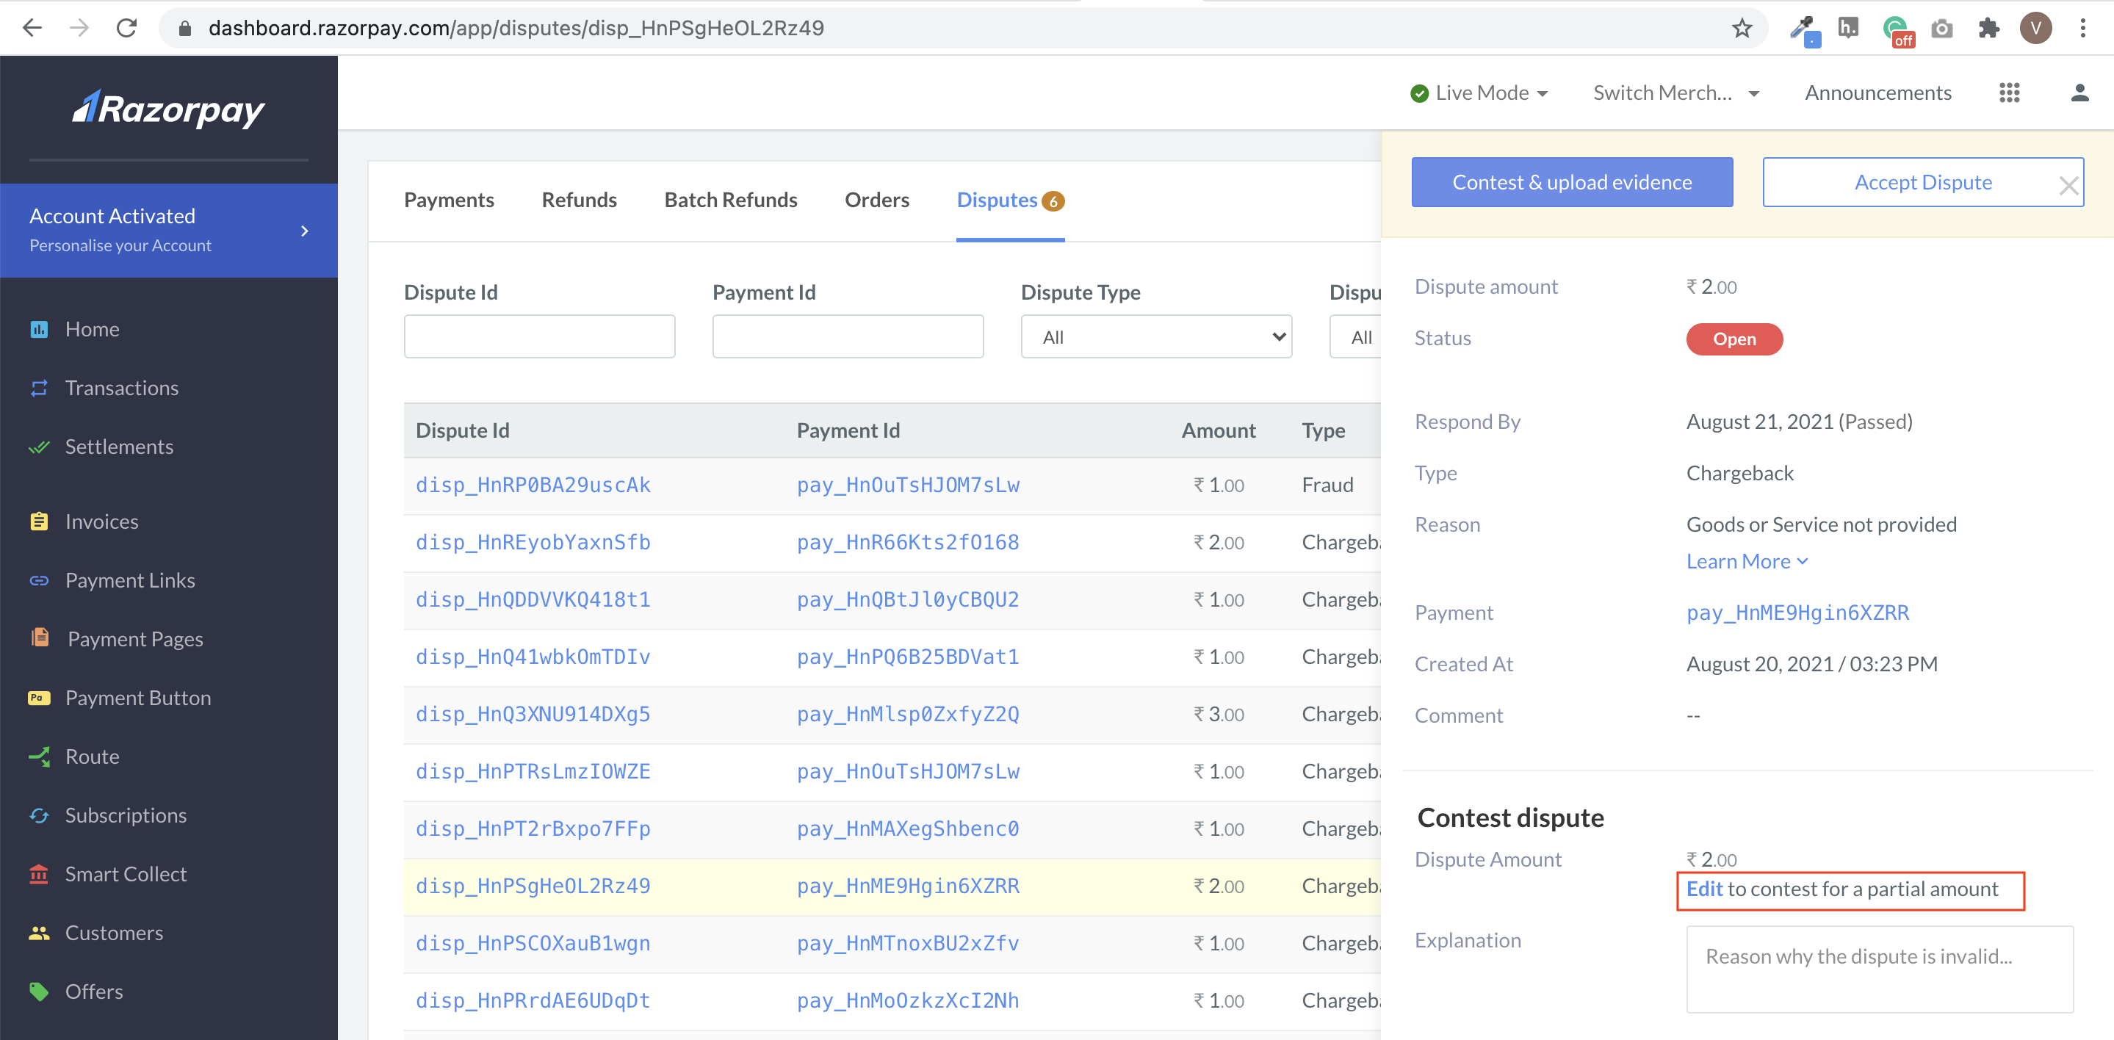Open Announcements in the header
This screenshot has width=2114, height=1040.
[x=1877, y=93]
